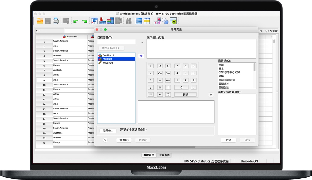Click the binoculars Find icon
This screenshot has width=312, height=180.
click(129, 21)
